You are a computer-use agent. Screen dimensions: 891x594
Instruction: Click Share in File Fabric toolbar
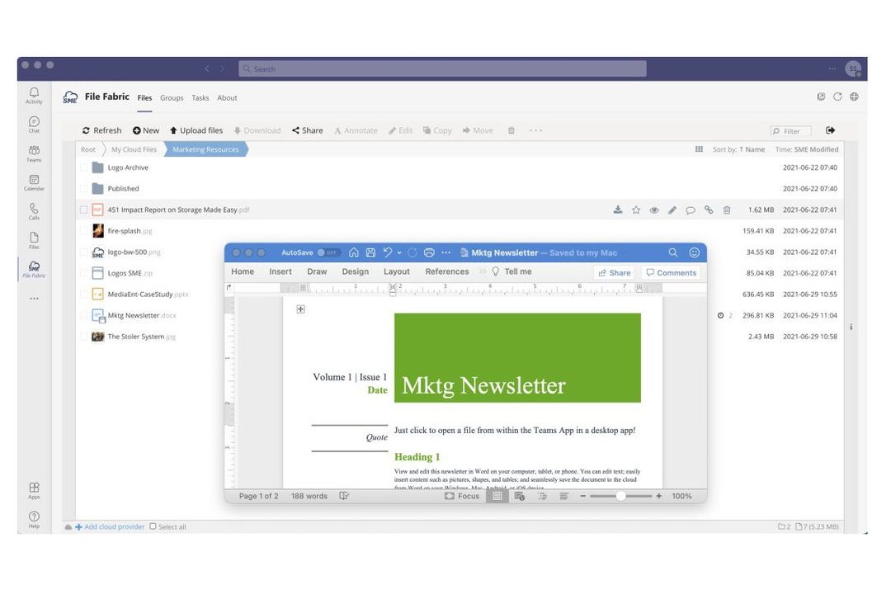tap(308, 130)
